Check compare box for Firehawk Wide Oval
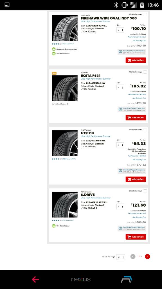Viewport: 162px width, 289px height. 145,14
